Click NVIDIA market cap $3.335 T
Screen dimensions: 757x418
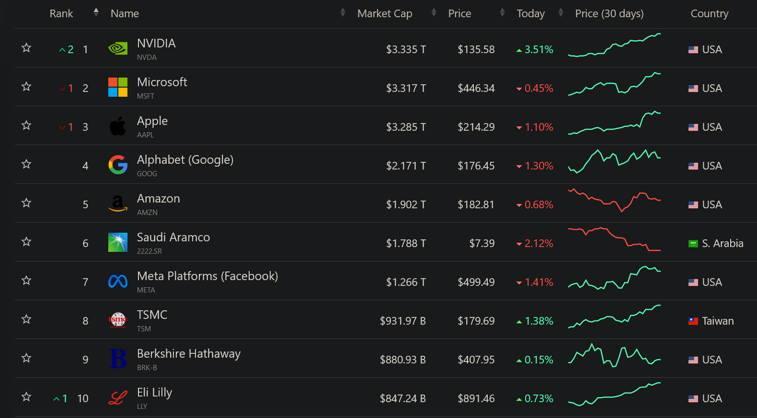coord(406,50)
